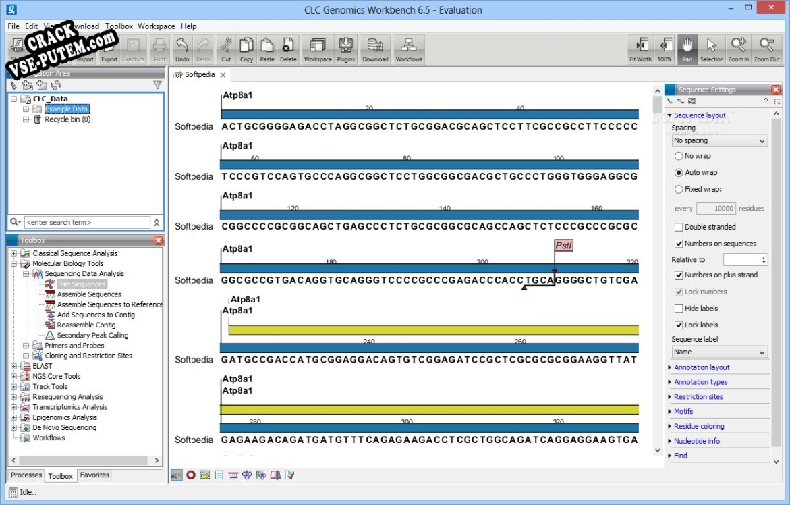Toggle the Hide labels checkbox
The image size is (790, 505).
point(679,309)
